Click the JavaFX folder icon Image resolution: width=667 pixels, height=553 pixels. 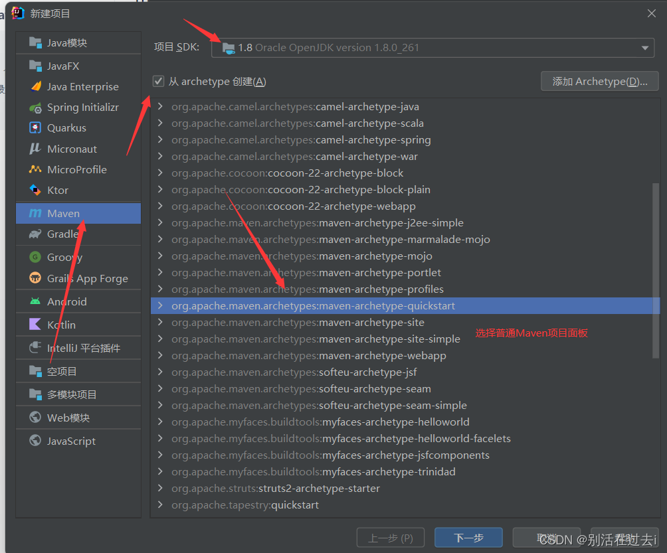coord(35,66)
